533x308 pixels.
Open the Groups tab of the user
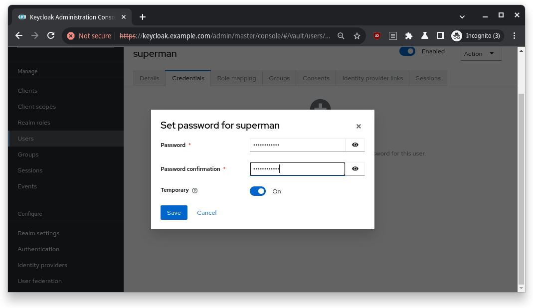point(279,78)
